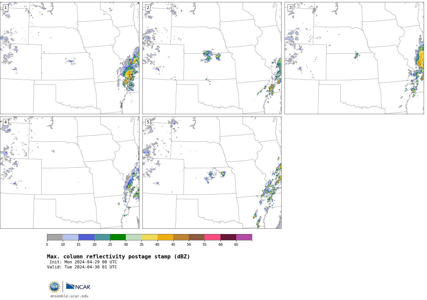Click the NCAR logo
Image resolution: width=427 pixels, height=300 pixels.
(x=78, y=287)
